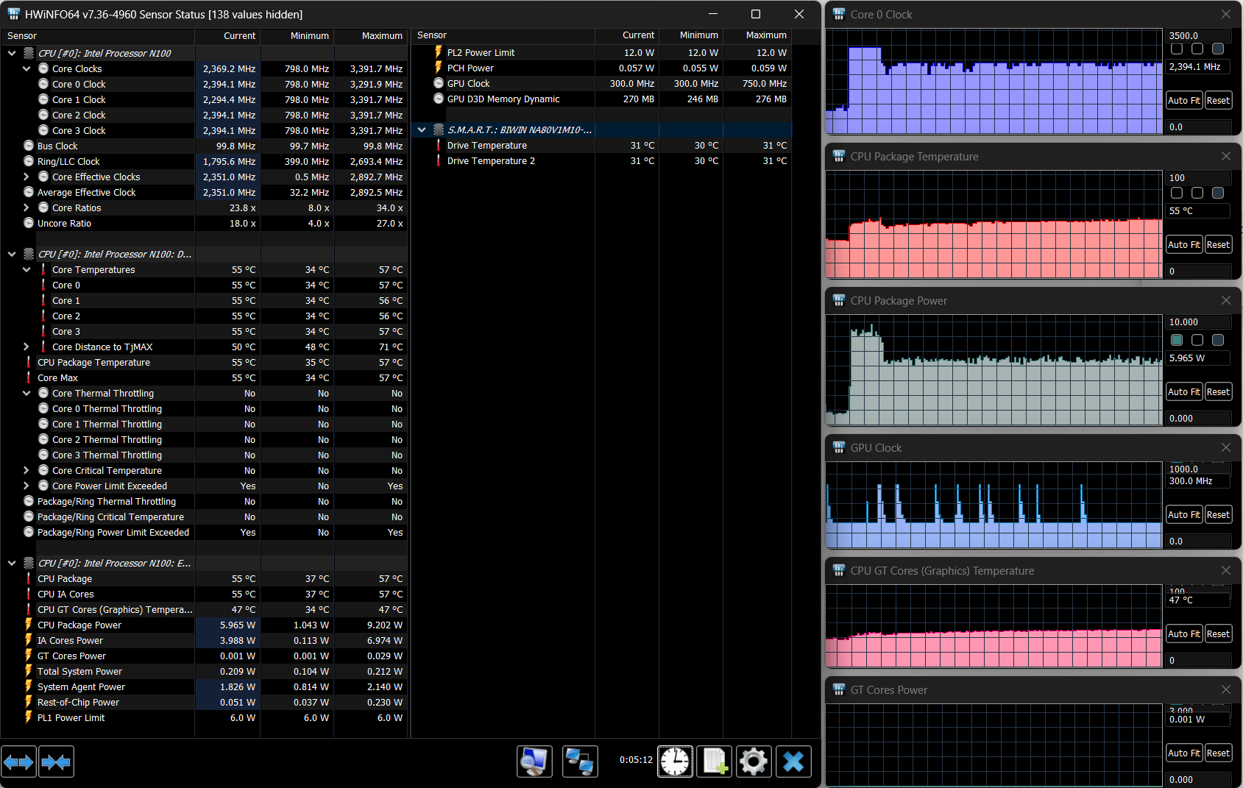Image resolution: width=1243 pixels, height=788 pixels.
Task: Toggle third checkbox in Core 0 Clock graph
Action: (x=1218, y=49)
